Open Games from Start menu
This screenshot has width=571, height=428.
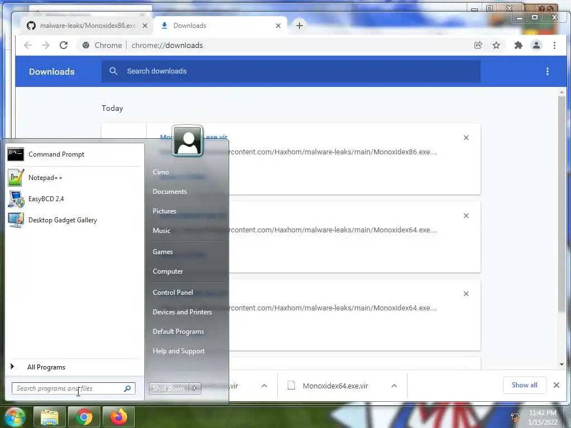[x=163, y=252]
